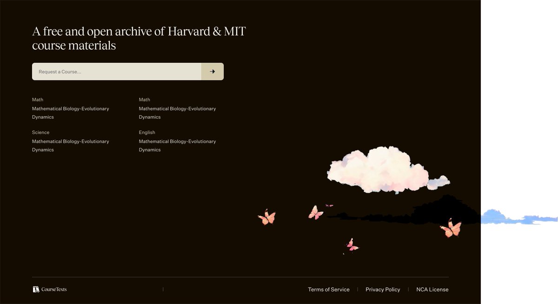Select the English category label
Screen dimensions: 558x304
point(147,132)
